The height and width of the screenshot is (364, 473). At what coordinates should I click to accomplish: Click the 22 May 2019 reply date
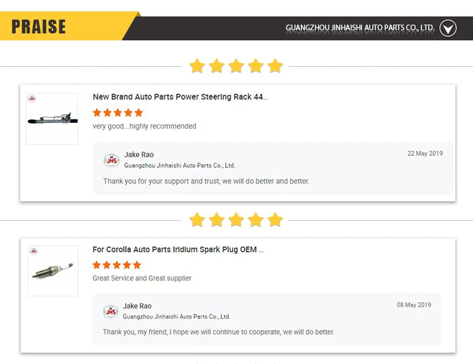click(x=425, y=153)
